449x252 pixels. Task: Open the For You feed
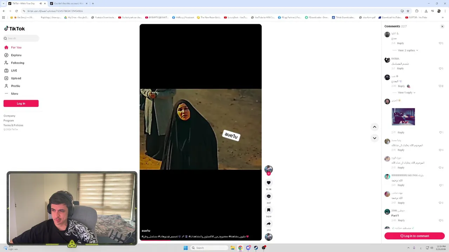(13, 47)
